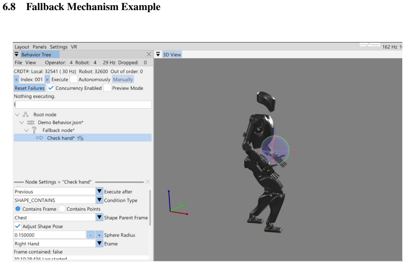Open the Panels menu
This screenshot has width=405, height=264.
click(x=39, y=47)
